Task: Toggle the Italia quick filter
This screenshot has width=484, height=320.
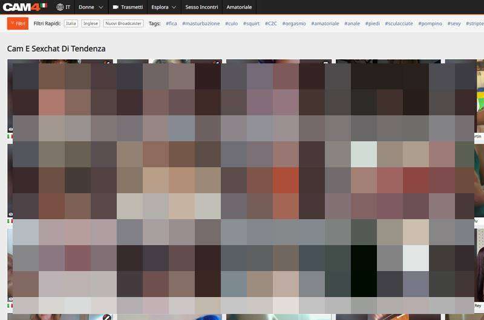Action: coord(71,24)
